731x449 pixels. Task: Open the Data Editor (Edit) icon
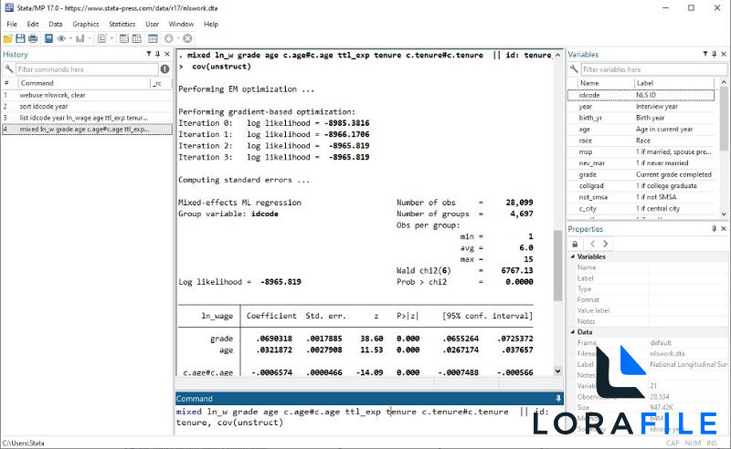point(124,38)
